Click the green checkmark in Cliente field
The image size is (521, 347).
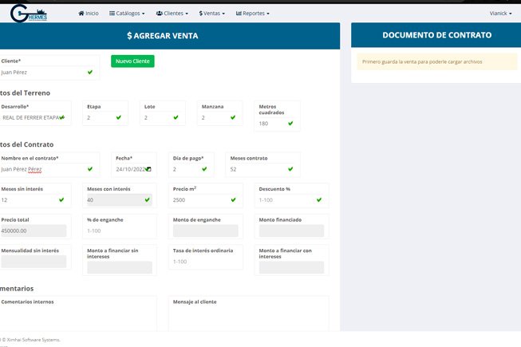point(90,72)
